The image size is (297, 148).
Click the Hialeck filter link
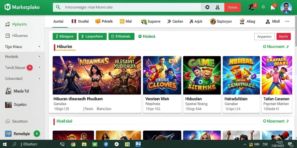[x=147, y=36]
